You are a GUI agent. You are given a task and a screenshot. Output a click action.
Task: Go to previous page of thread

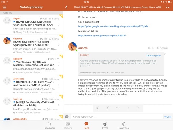tap(108, 108)
